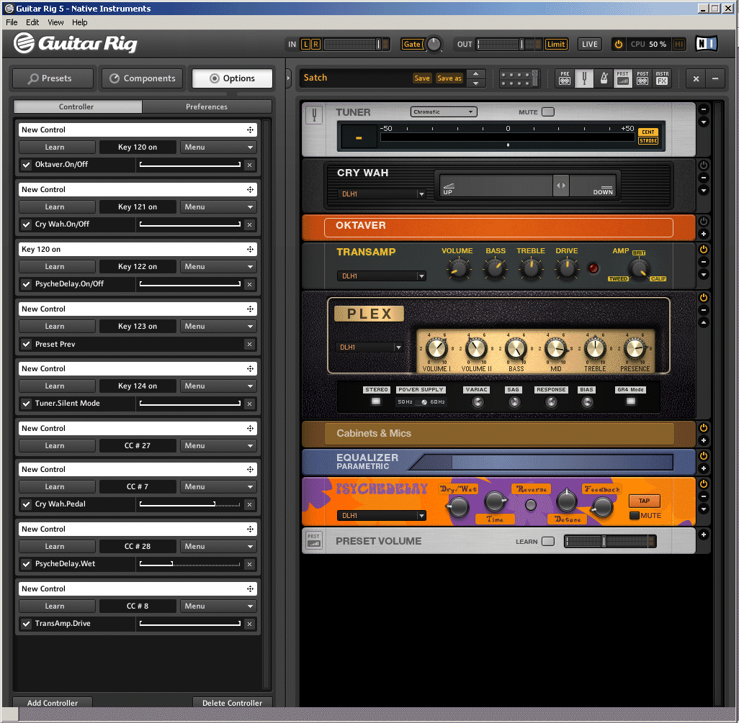Power off the Equalizer Parametric module
Image resolution: width=739 pixels, height=723 pixels.
coord(703,455)
